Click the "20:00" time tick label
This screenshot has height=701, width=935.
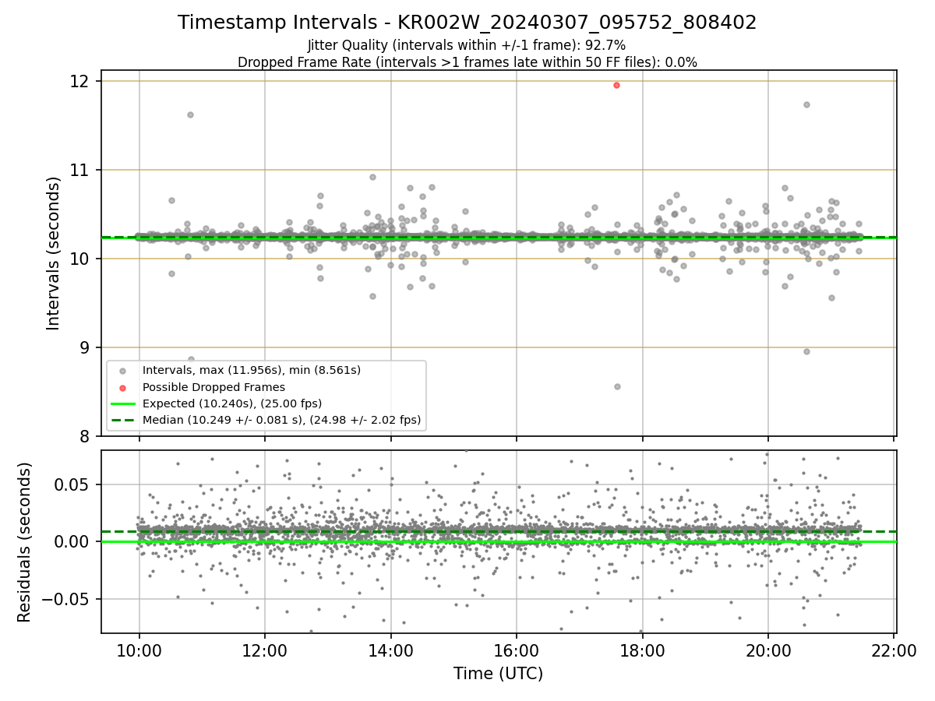pyautogui.click(x=767, y=649)
